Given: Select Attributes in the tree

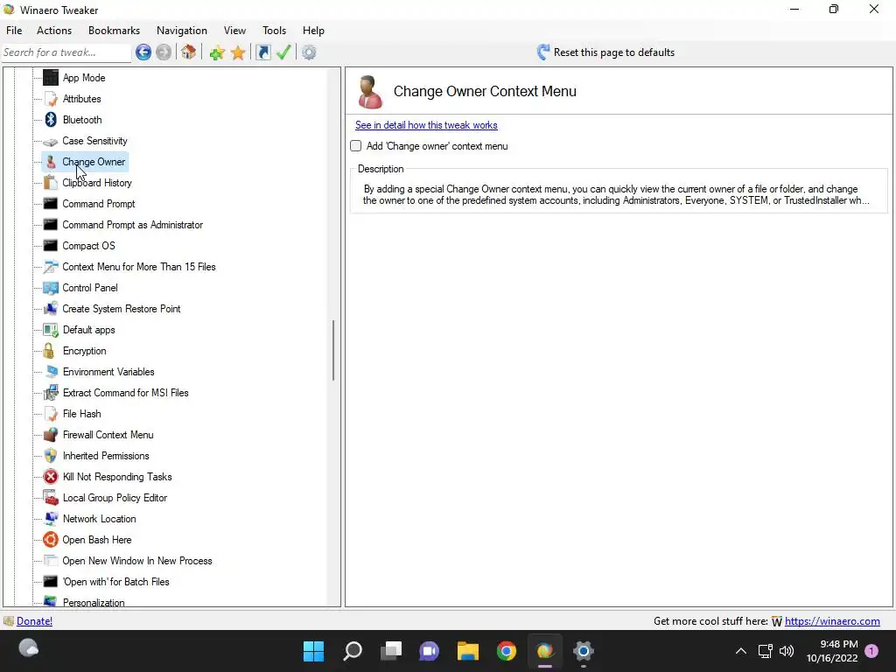Looking at the screenshot, I should pos(81,99).
